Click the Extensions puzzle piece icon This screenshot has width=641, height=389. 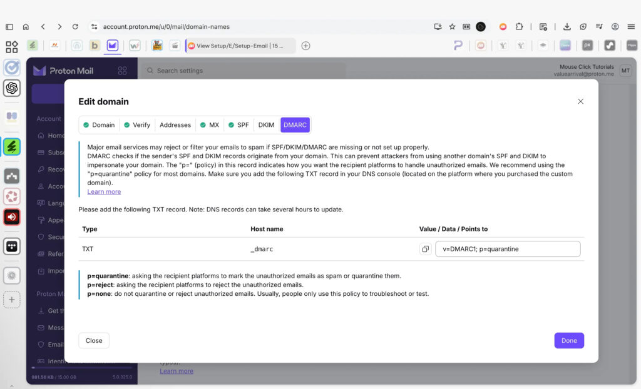click(519, 27)
